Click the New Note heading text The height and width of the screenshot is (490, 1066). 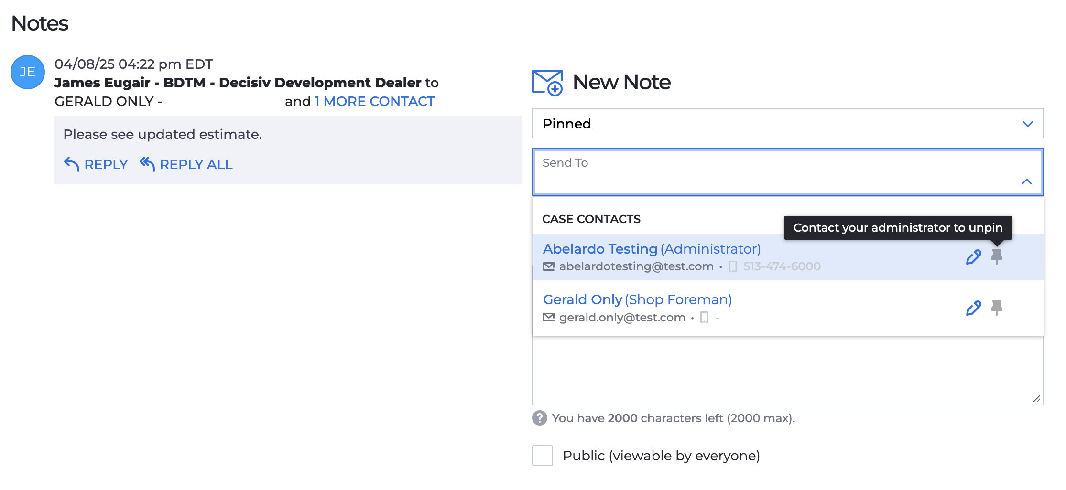coord(621,82)
